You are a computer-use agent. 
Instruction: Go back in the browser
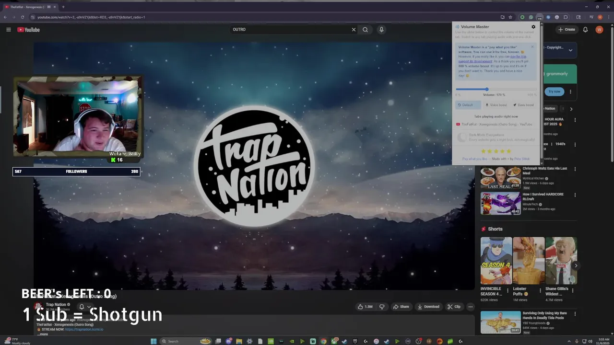(5, 17)
